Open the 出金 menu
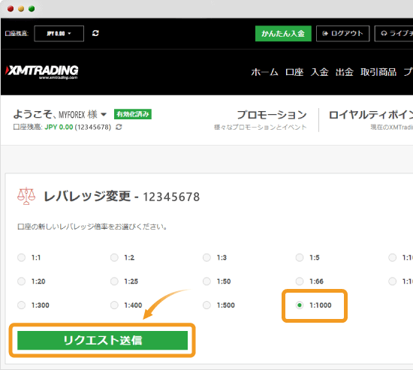This screenshot has height=370, width=413. (344, 72)
